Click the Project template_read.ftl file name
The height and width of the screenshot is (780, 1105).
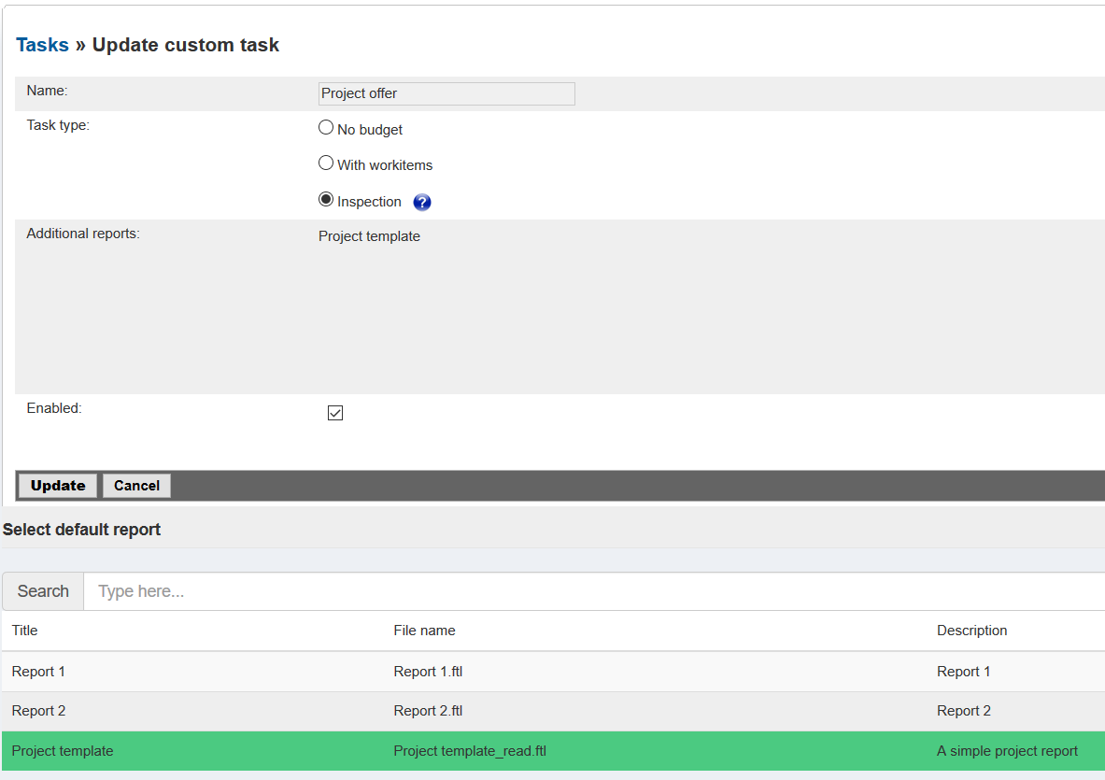(470, 751)
